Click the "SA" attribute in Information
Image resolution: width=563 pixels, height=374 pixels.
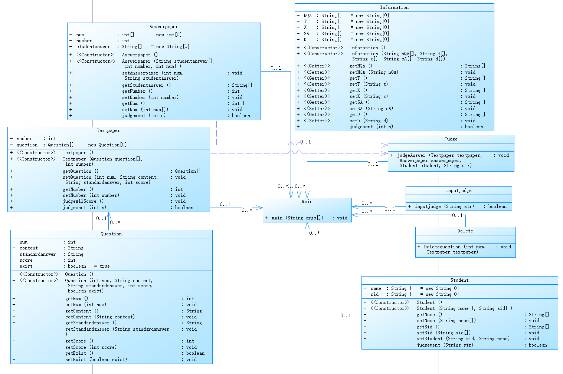[x=307, y=34]
